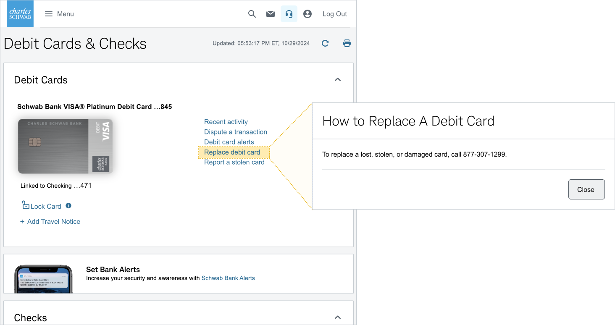Collapse the Debit Cards section

(338, 80)
